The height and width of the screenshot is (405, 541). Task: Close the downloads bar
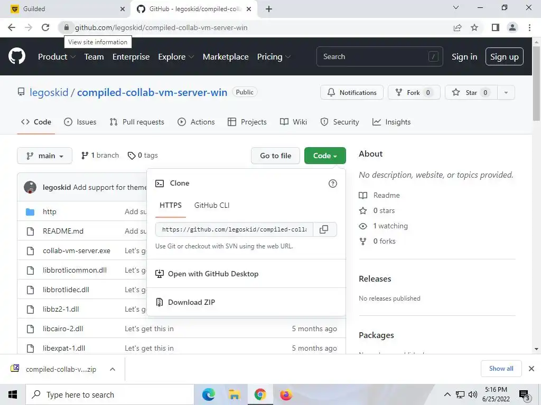coord(531,369)
